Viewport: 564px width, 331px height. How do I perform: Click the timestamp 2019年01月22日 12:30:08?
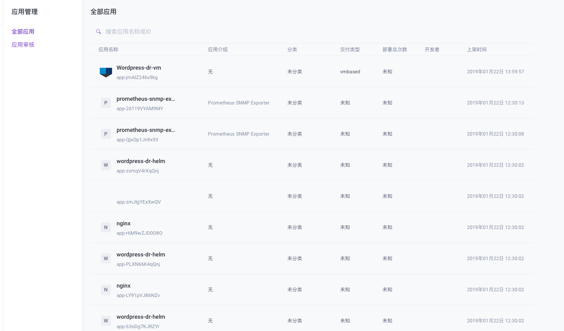click(495, 134)
